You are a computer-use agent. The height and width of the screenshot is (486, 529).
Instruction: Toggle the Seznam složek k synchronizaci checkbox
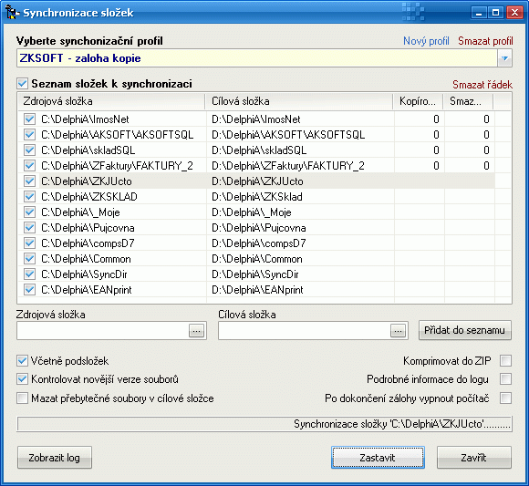[x=23, y=84]
